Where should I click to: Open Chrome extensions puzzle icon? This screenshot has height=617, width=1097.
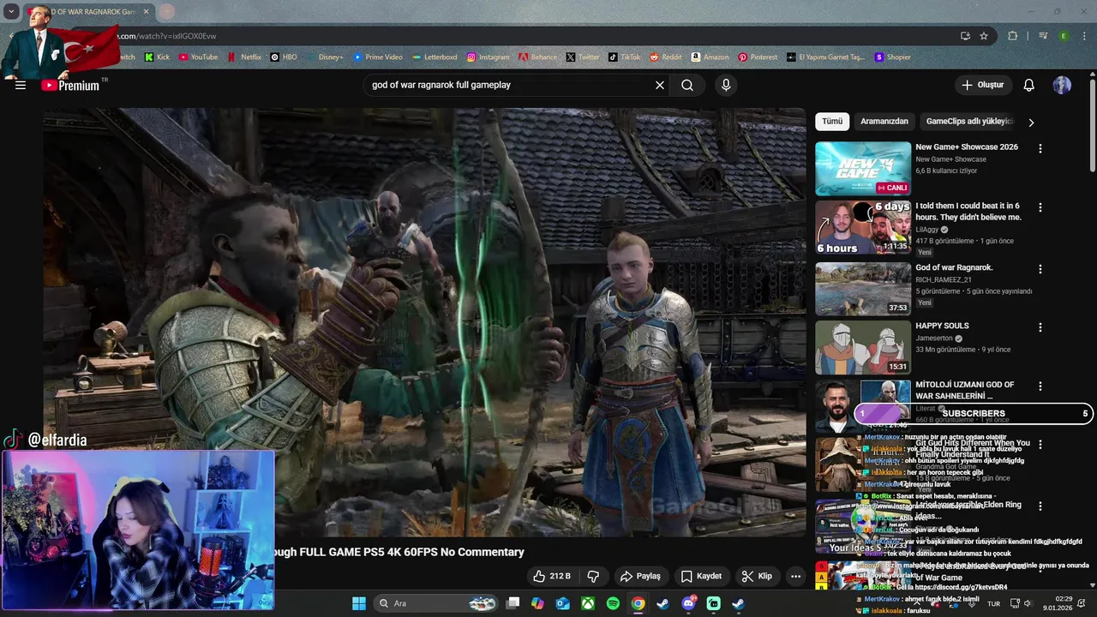point(1013,36)
